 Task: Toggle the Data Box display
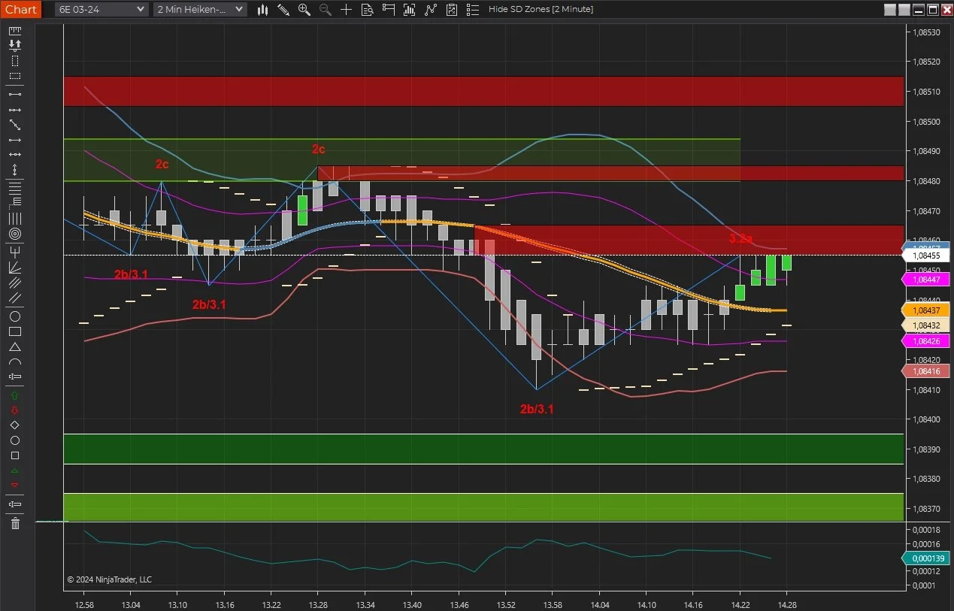coord(367,9)
